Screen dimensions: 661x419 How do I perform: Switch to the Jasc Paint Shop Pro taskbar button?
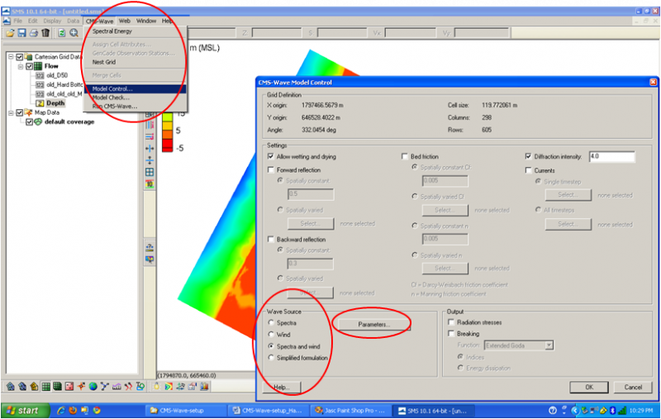(x=350, y=410)
